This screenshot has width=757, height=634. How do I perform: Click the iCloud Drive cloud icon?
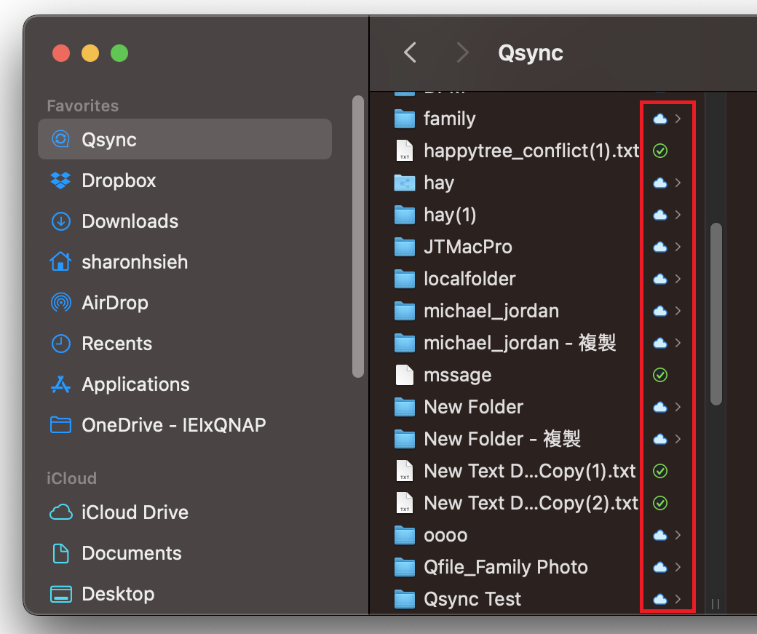pyautogui.click(x=60, y=512)
